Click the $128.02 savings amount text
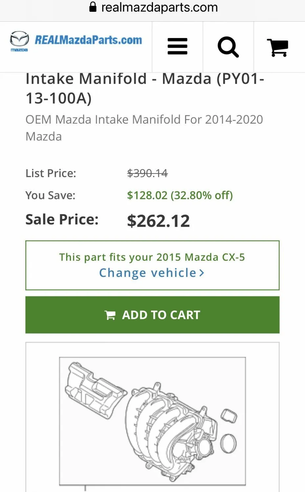Image resolution: width=305 pixels, height=492 pixels. pyautogui.click(x=147, y=195)
